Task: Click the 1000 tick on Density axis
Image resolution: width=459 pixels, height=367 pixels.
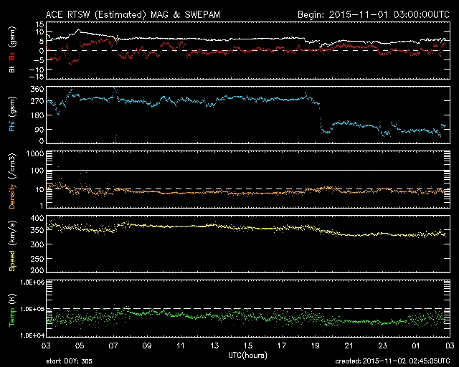Action: (x=34, y=153)
